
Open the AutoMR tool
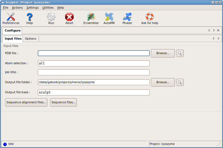click(x=109, y=19)
